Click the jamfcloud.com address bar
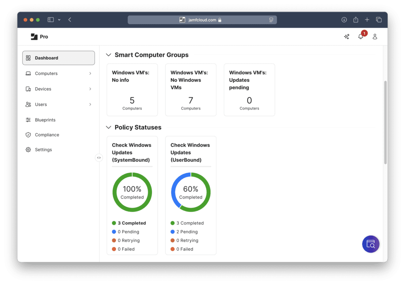405x285 pixels. 202,20
